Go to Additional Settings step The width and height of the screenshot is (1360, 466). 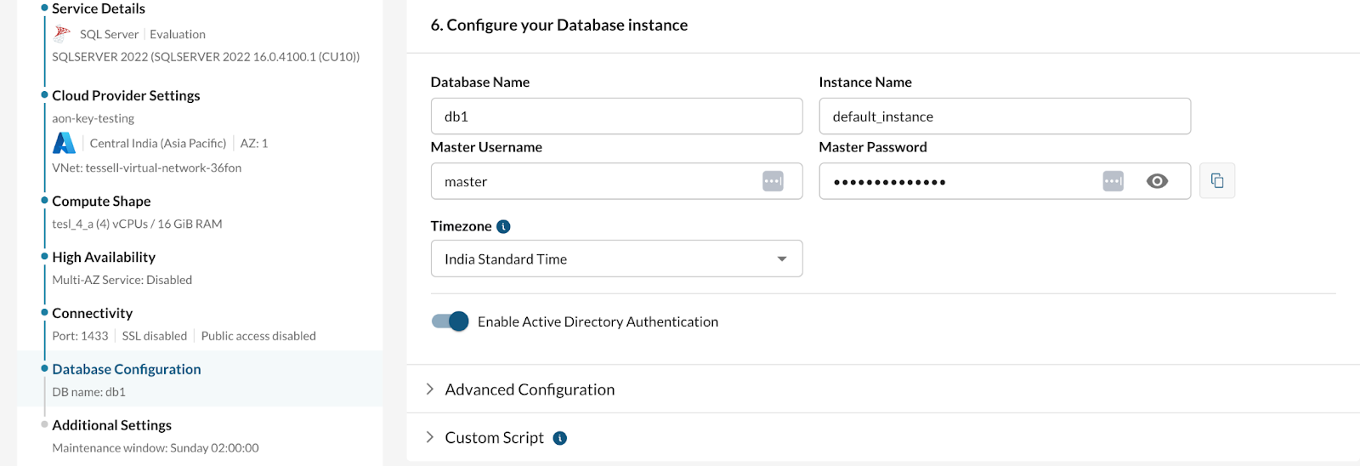click(111, 425)
